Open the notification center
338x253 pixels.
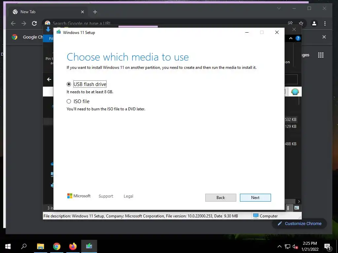(327, 246)
